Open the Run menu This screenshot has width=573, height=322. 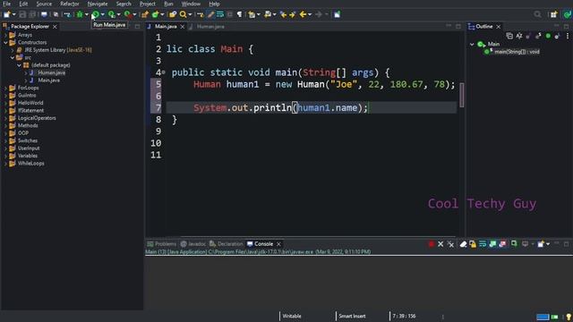coord(168,4)
